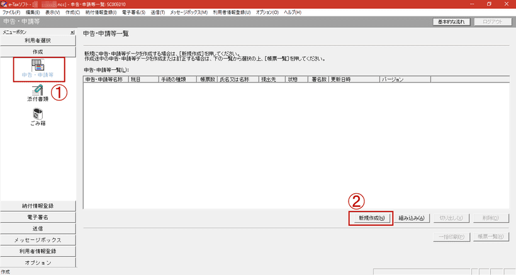Click the 基本的な流れ button
516x275 pixels.
click(451, 21)
